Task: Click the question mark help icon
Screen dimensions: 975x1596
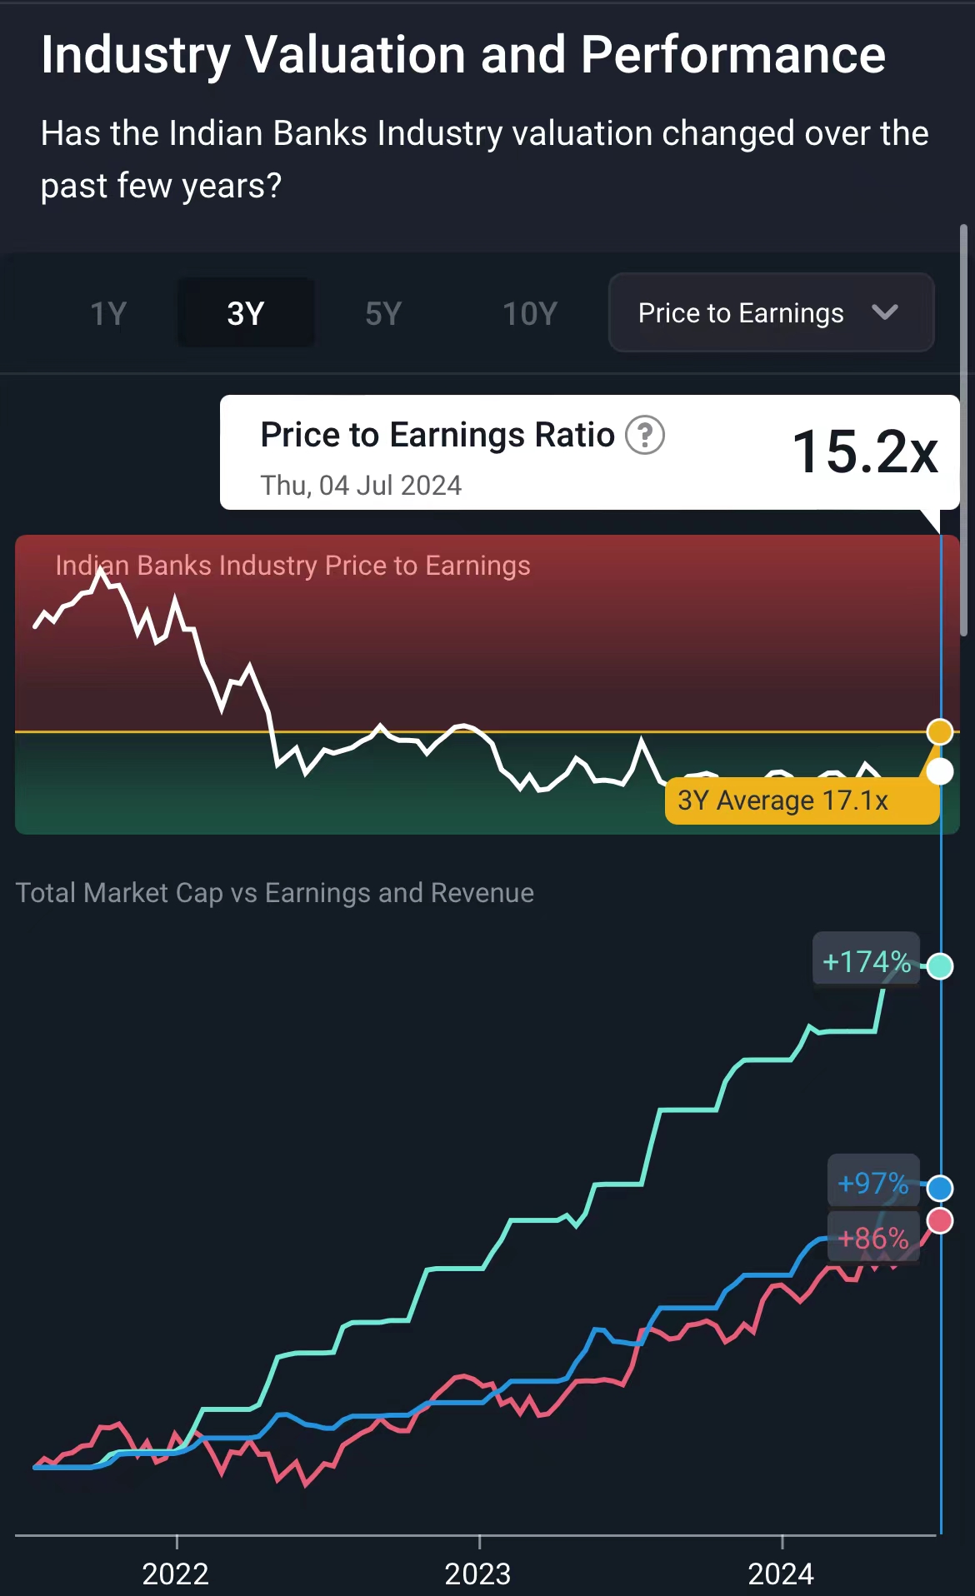Action: point(644,435)
